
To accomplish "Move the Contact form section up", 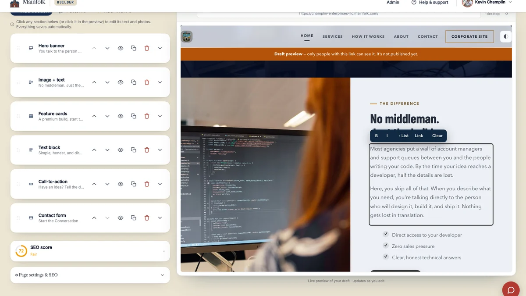I will coord(94,218).
